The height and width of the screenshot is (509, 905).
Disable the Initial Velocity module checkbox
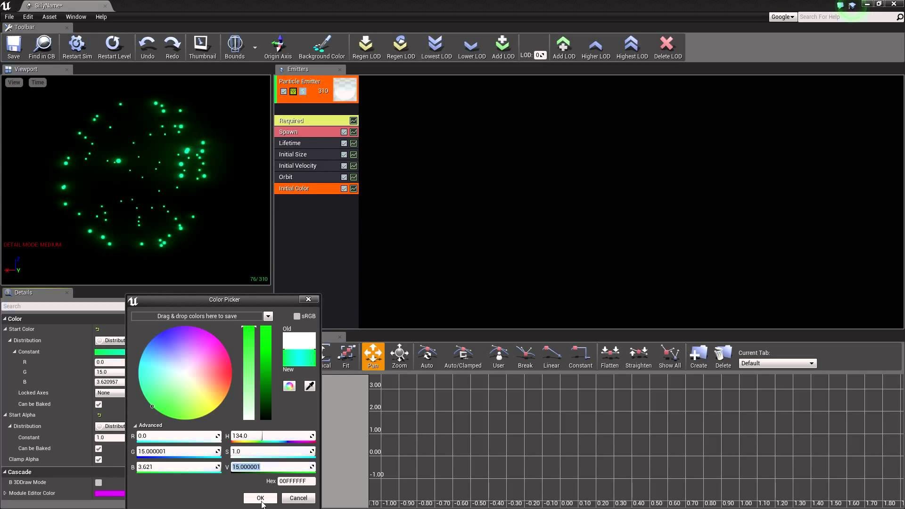344,165
